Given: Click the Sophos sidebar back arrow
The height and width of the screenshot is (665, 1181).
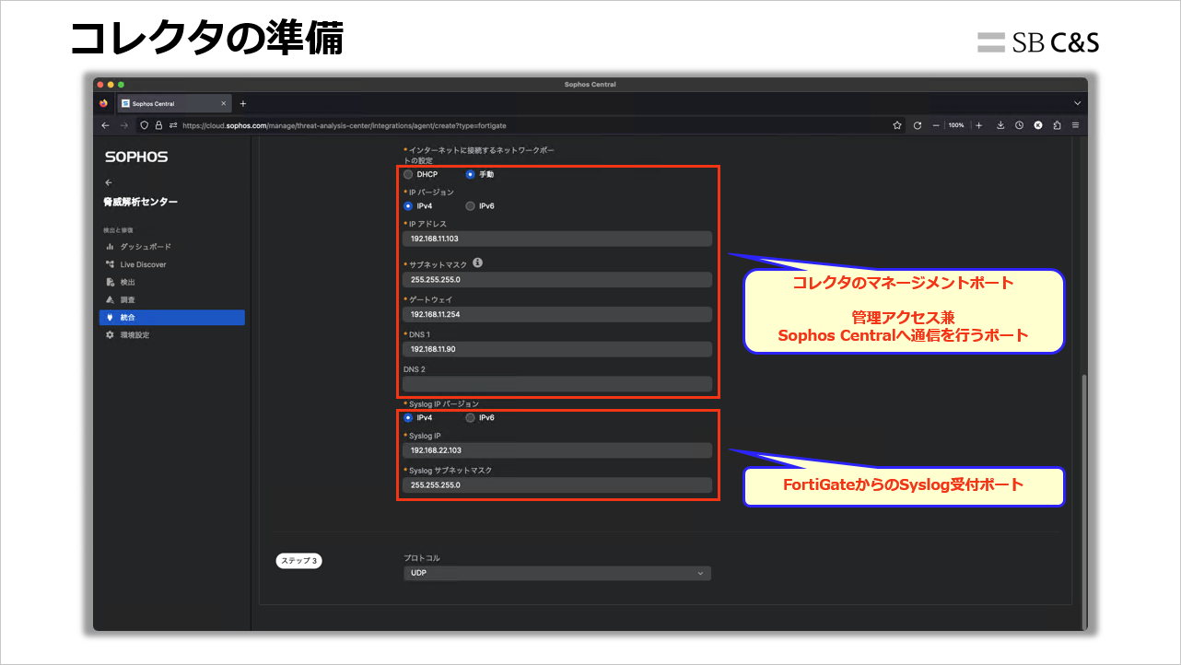Looking at the screenshot, I should (109, 182).
